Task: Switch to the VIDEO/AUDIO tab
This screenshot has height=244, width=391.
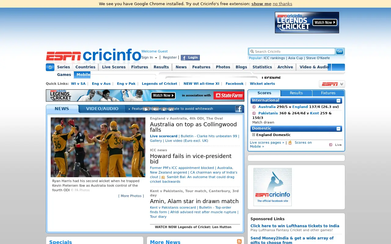Action: point(102,109)
